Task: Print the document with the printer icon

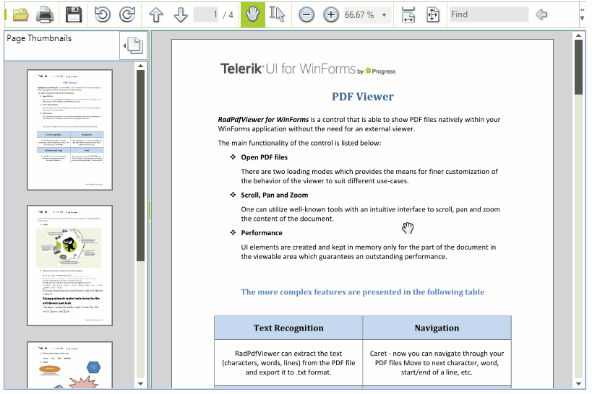Action: coord(45,15)
